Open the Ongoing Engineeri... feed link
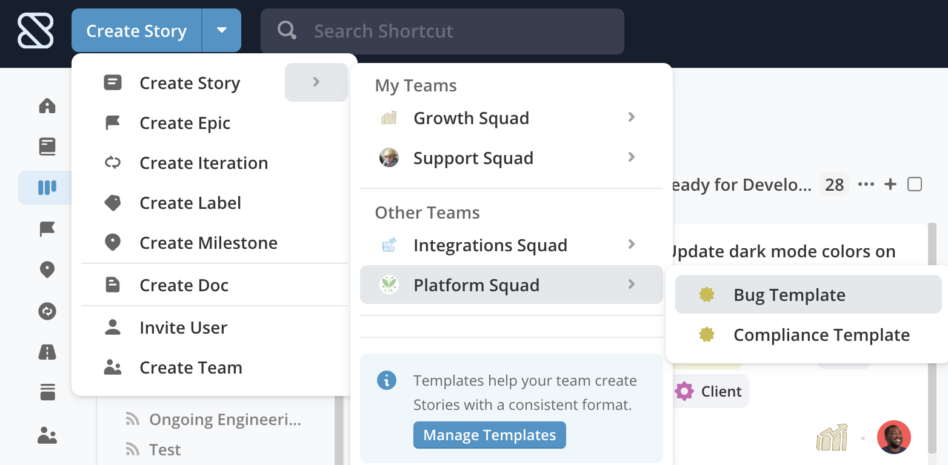 [225, 419]
